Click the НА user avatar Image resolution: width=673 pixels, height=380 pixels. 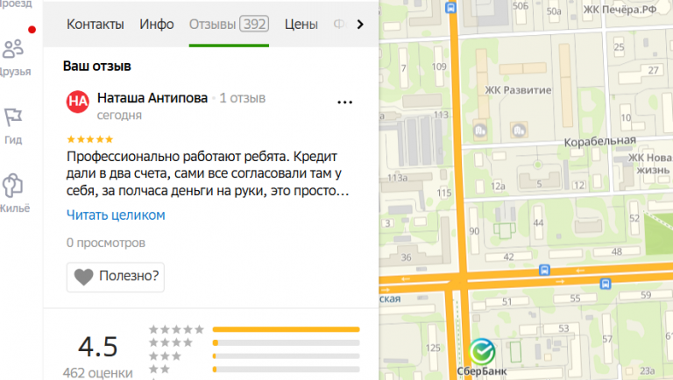pos(78,102)
